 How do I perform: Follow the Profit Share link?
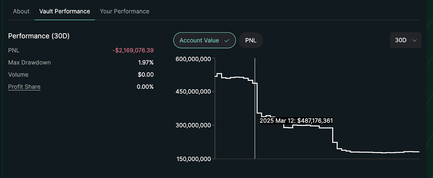click(x=24, y=87)
